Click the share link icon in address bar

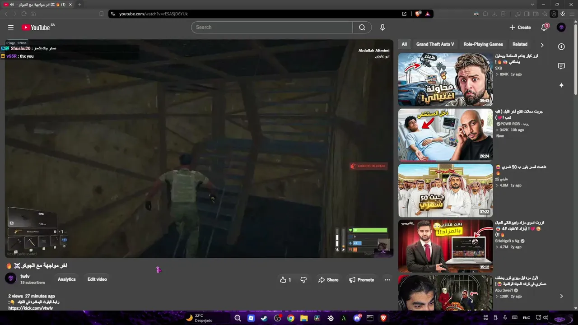tap(404, 14)
